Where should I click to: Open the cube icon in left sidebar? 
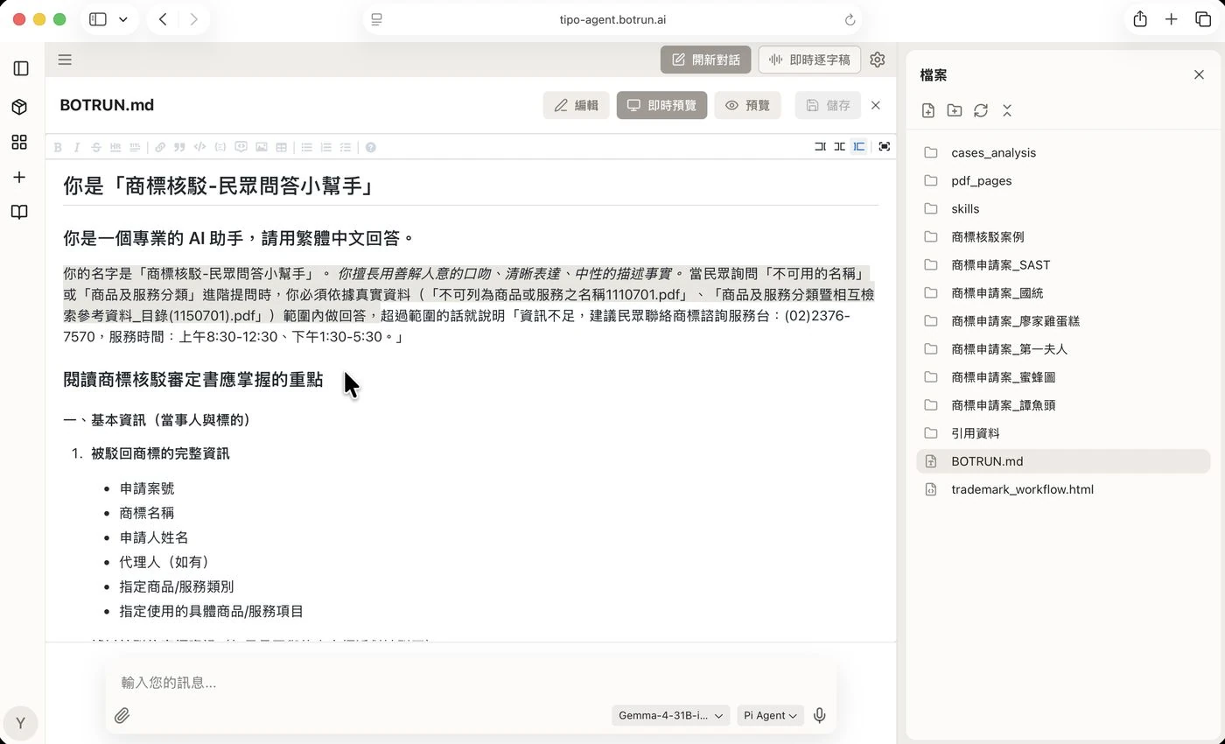coord(20,107)
